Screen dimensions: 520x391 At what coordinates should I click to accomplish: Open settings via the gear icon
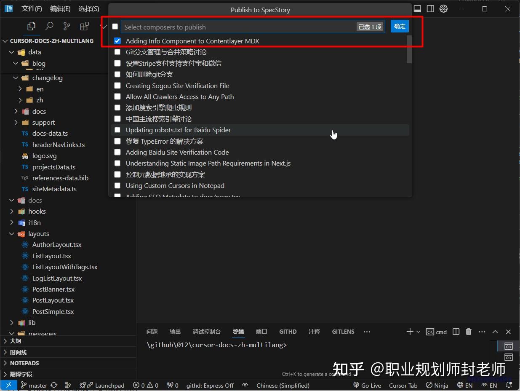pos(443,8)
